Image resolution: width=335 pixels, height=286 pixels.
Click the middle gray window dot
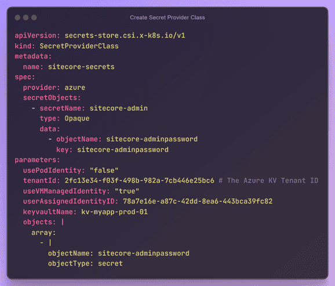[26, 17]
